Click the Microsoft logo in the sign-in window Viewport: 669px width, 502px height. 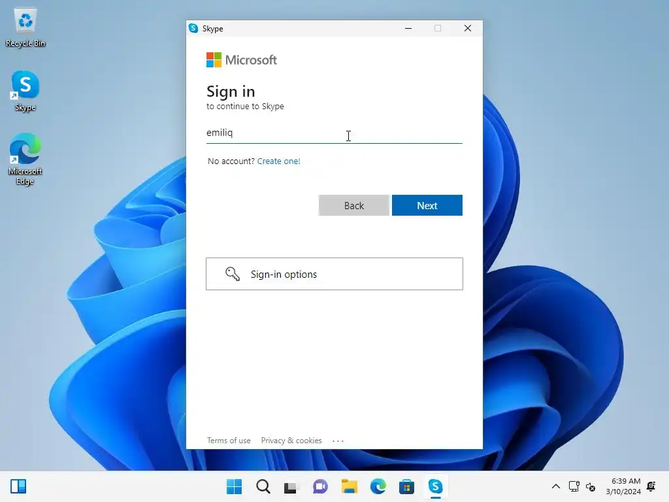242,59
